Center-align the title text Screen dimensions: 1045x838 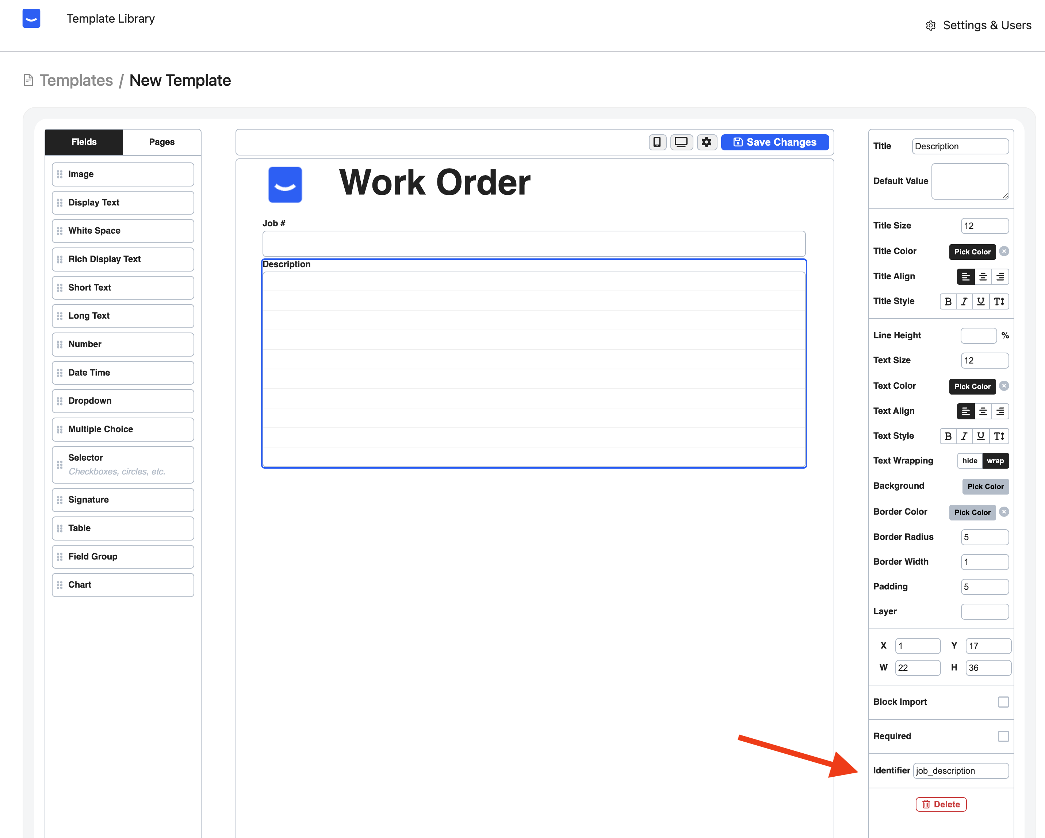click(x=983, y=277)
